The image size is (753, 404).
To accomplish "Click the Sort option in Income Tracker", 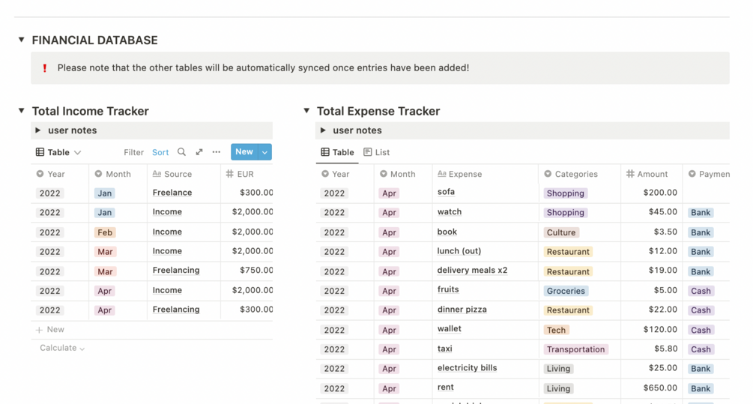I will coord(160,152).
